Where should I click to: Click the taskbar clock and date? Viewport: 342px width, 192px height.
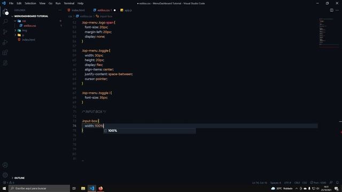coord(327,188)
